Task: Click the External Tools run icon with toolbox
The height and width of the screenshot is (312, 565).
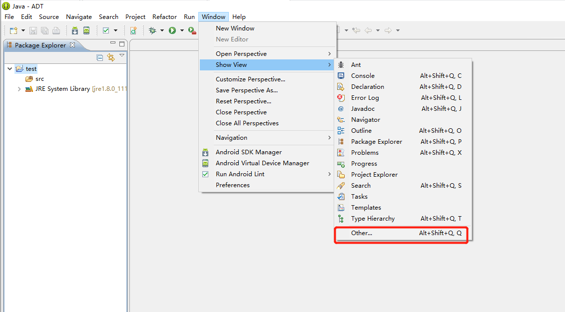Action: pyautogui.click(x=192, y=30)
